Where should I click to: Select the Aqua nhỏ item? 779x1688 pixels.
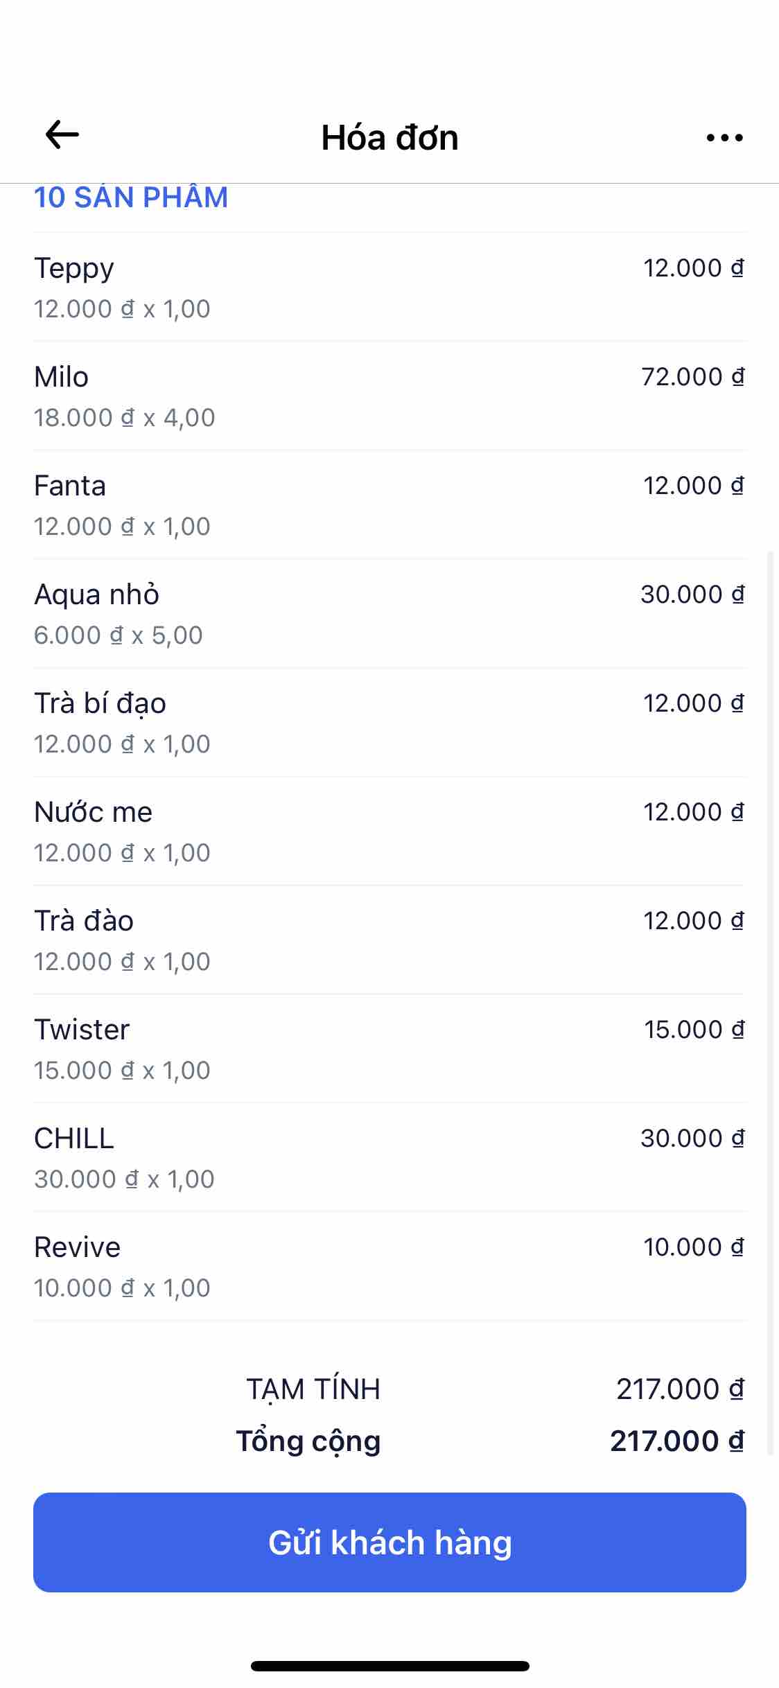click(x=388, y=613)
